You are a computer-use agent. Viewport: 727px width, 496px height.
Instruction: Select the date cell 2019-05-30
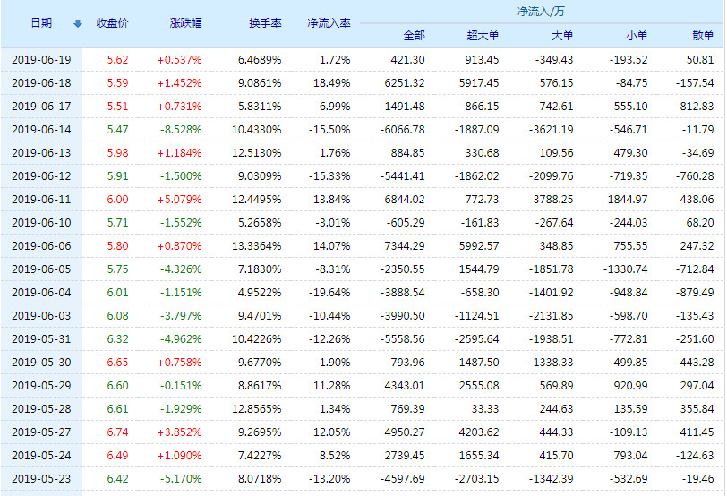pyautogui.click(x=41, y=362)
